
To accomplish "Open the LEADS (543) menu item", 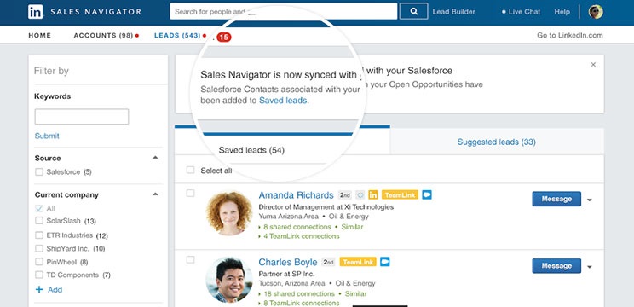I will coord(177,36).
